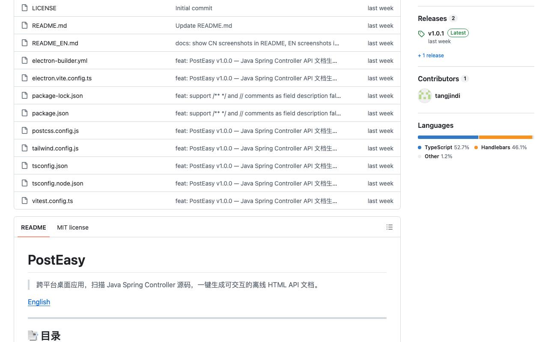This screenshot has width=548, height=342.
Task: Click tangjindi's contributor avatar
Action: pos(425,96)
